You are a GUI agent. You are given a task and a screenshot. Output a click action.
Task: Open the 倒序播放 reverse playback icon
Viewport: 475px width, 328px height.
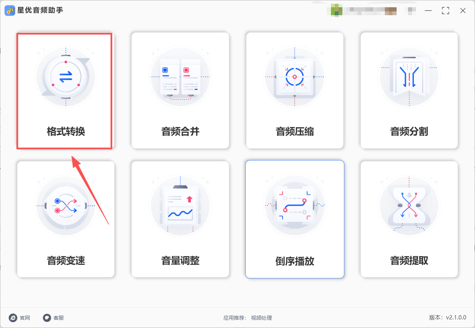coord(295,205)
